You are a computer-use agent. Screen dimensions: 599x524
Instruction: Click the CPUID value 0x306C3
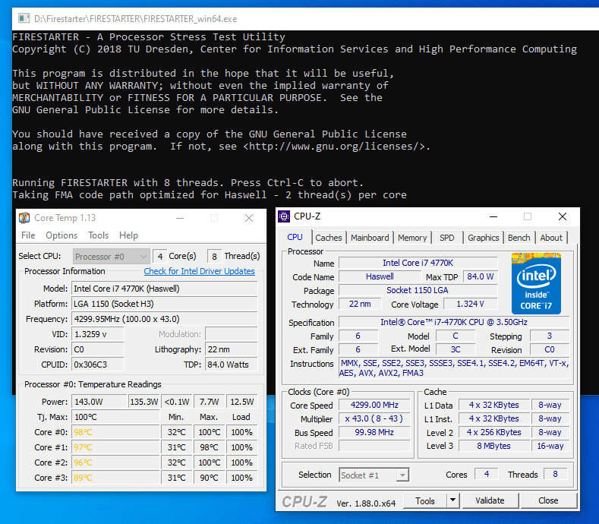pos(98,365)
